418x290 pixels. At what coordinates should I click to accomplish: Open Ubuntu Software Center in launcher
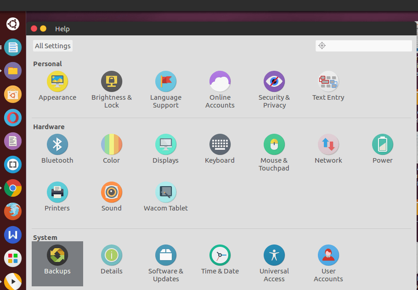(x=13, y=94)
